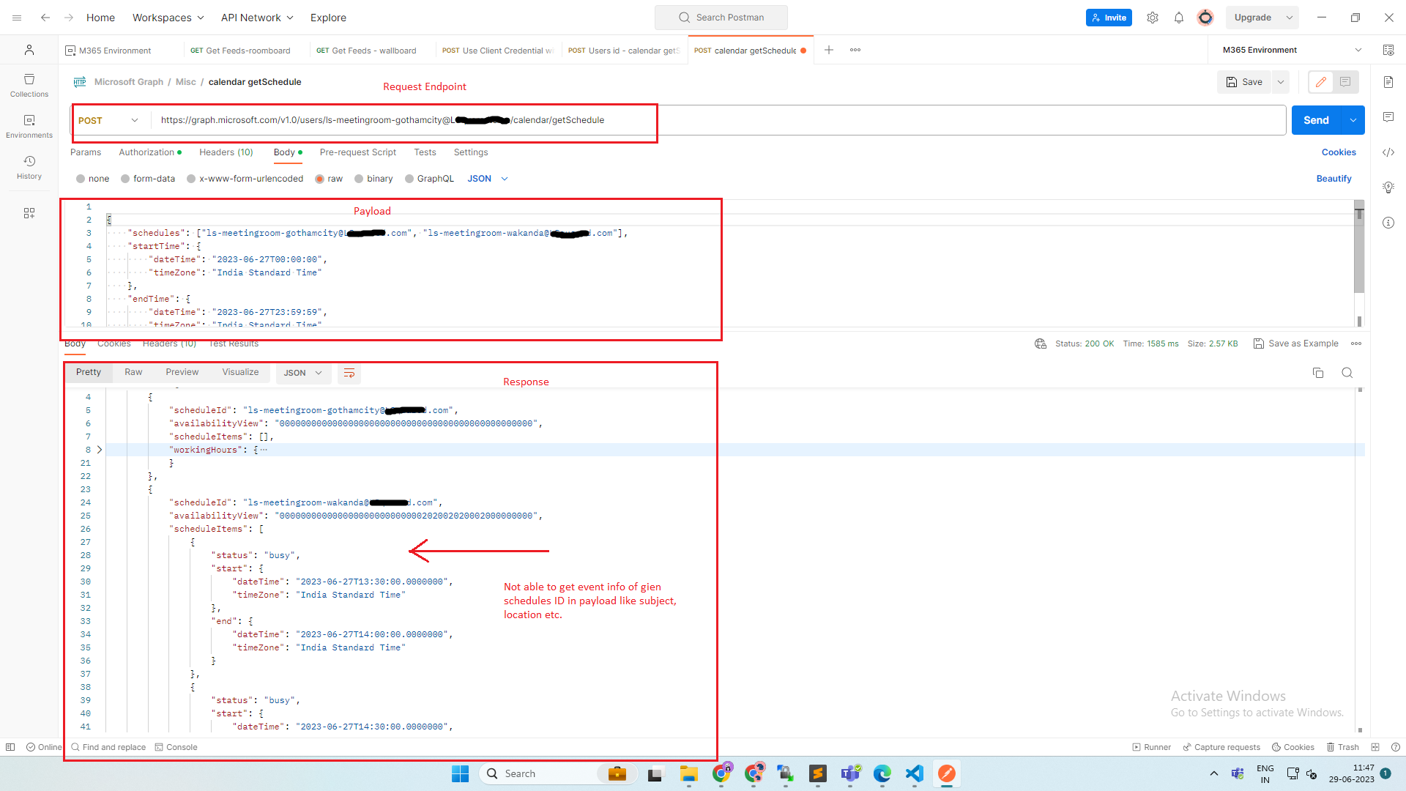1406x791 pixels.
Task: Open the comments icon in right sidebar
Action: [x=1388, y=117]
